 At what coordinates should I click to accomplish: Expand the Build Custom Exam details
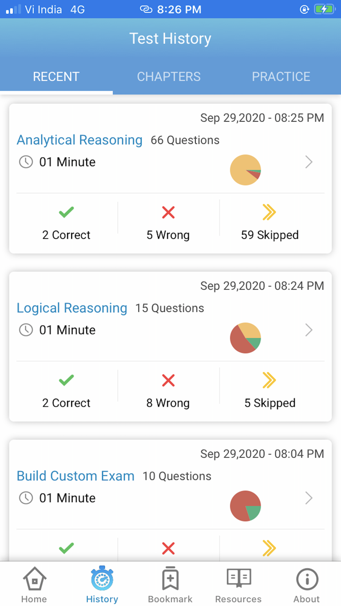pyautogui.click(x=309, y=498)
